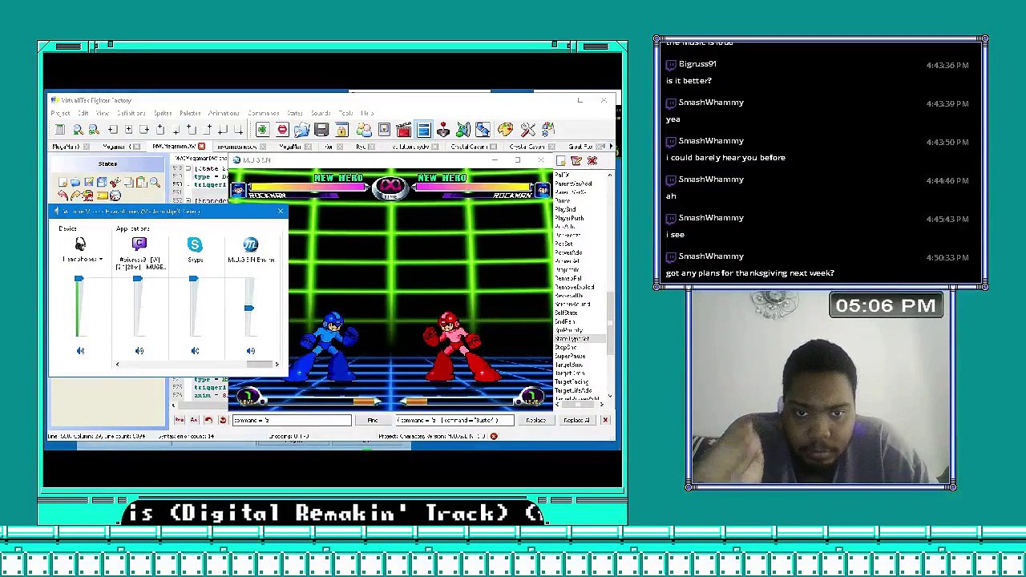Click the Headphones volume slider handle
1026x577 pixels.
(79, 279)
